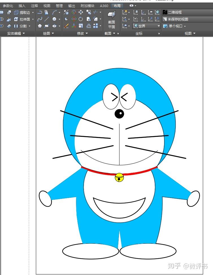Open the 截面 panel dialog launcher arrow
The image size is (213, 275).
(118, 33)
